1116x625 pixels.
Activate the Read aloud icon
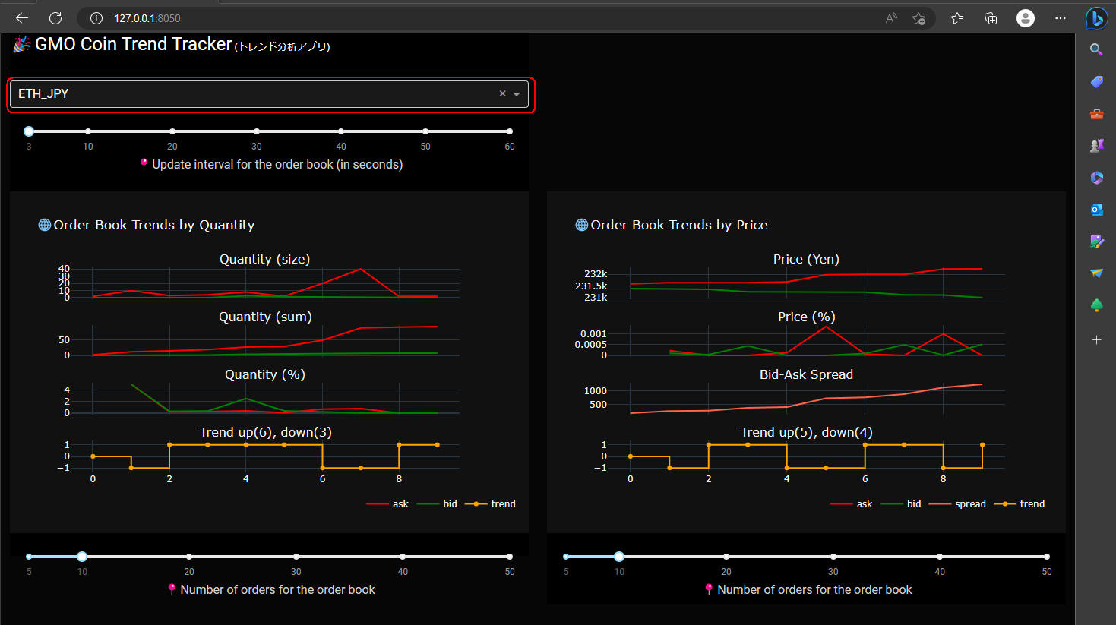point(891,18)
